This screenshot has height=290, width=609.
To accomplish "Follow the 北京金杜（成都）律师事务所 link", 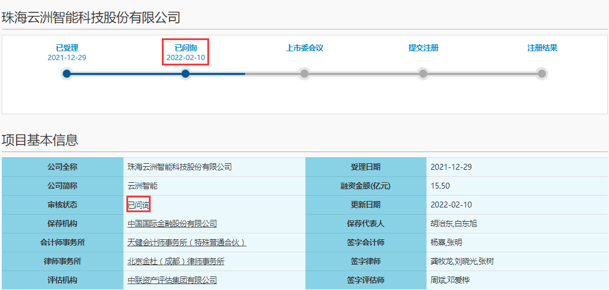I will click(x=176, y=261).
